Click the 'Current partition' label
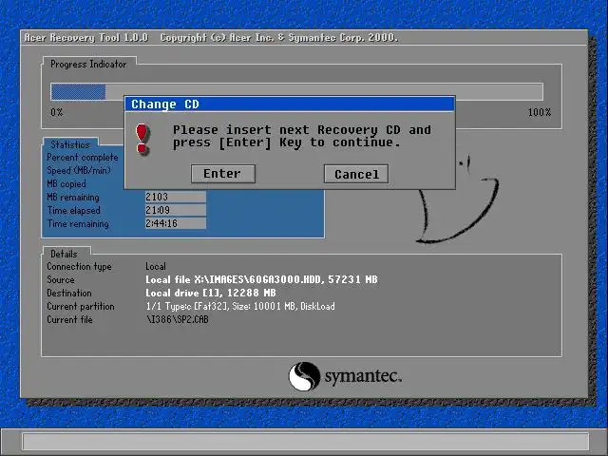This screenshot has height=456, width=608. click(81, 306)
